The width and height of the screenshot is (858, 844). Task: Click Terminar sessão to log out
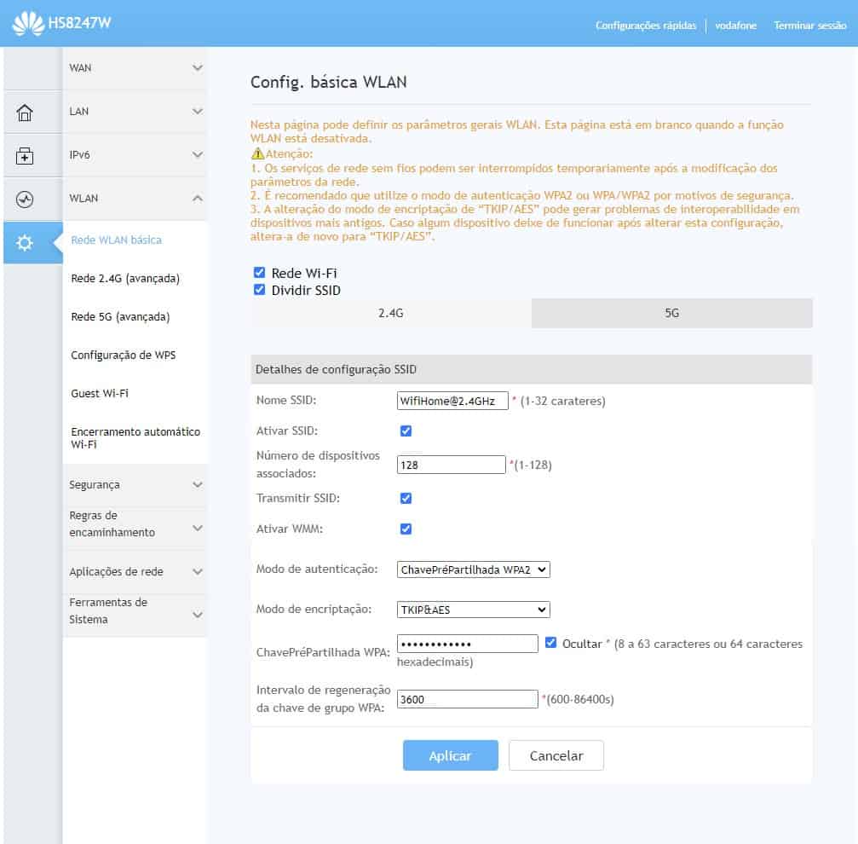tap(809, 26)
